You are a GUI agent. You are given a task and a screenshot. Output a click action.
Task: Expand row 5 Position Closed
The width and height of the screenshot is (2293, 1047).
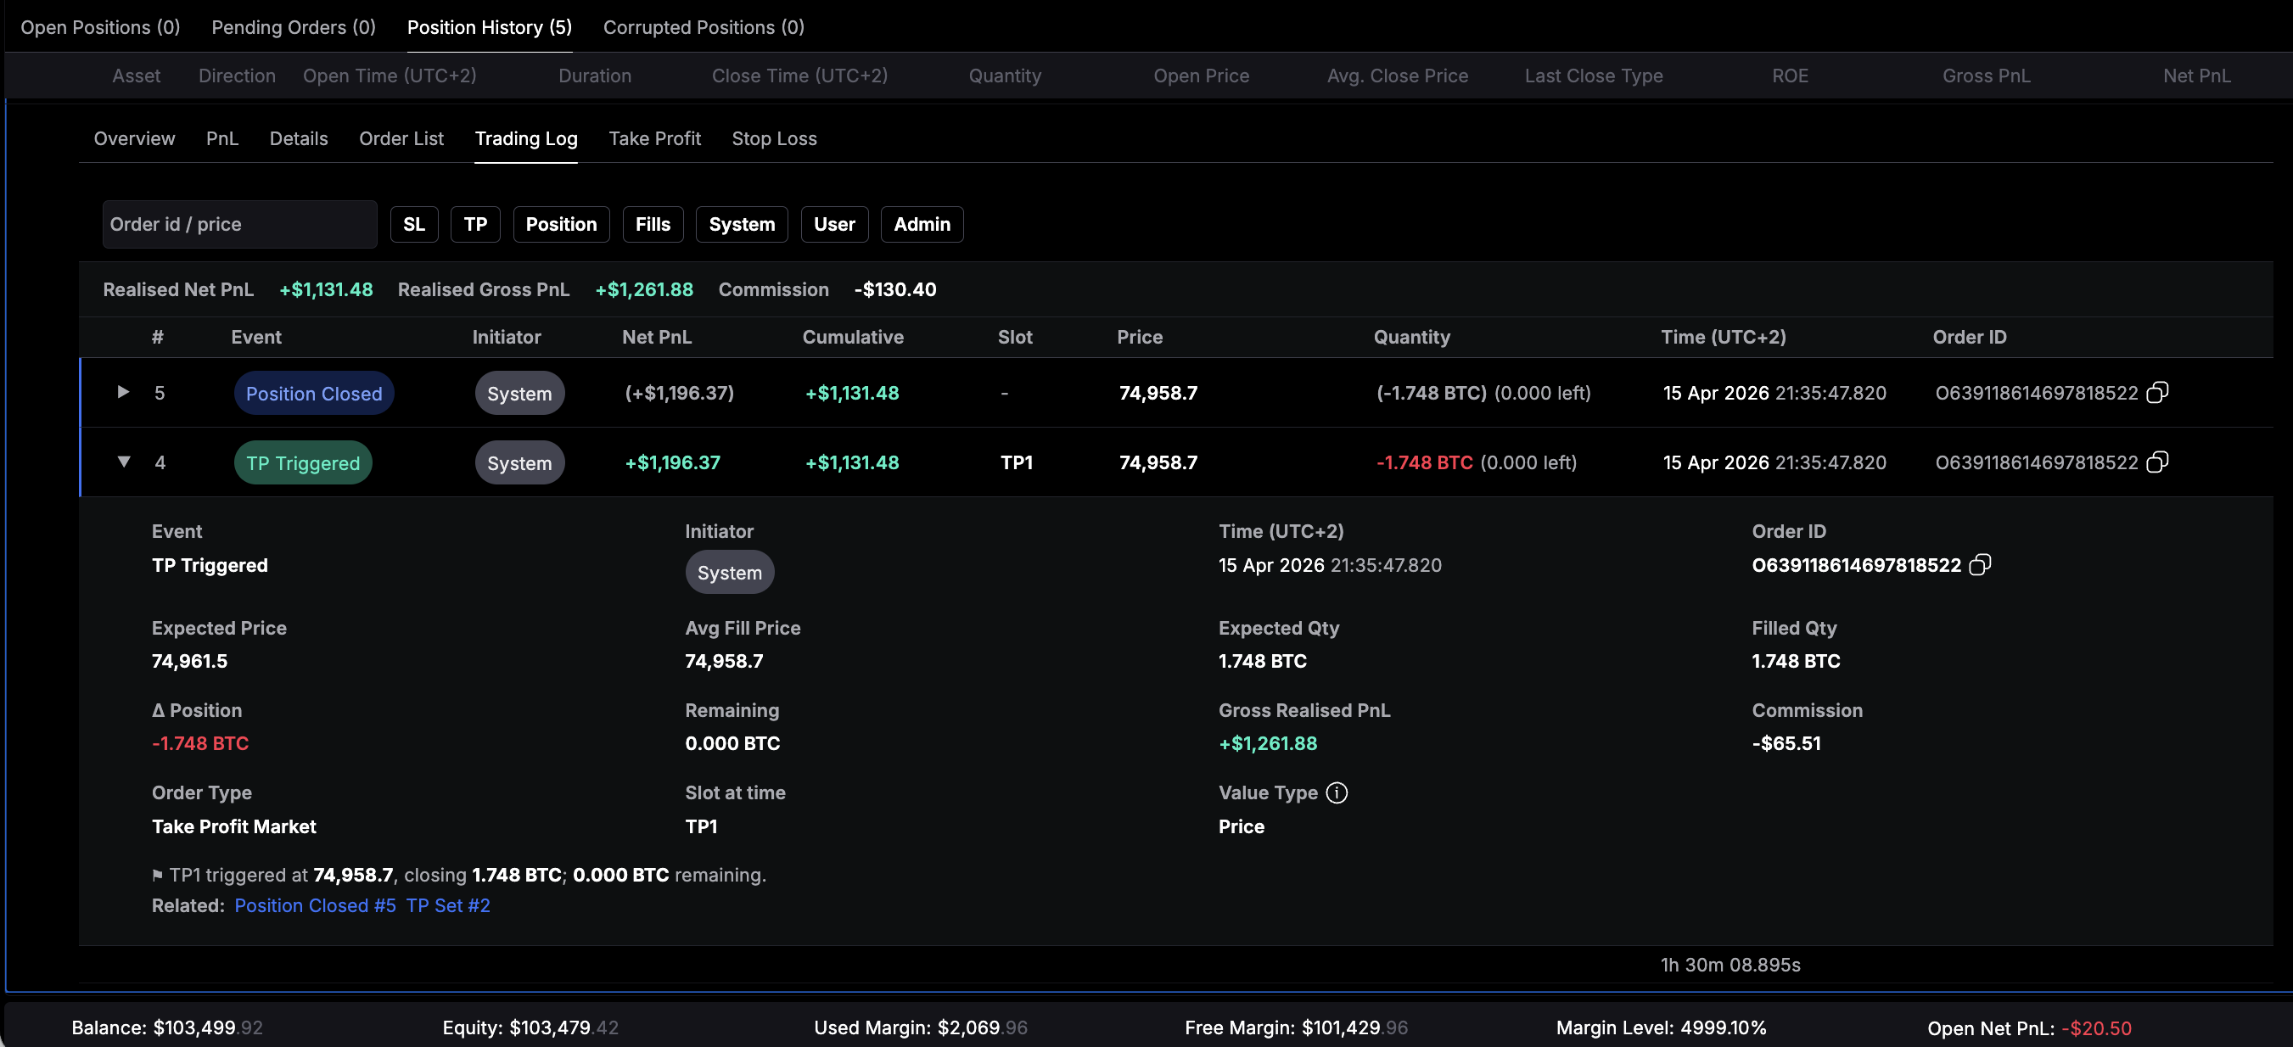124,392
